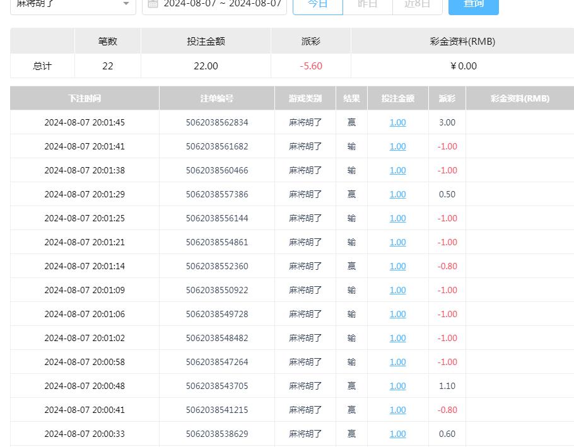This screenshot has height=447, width=574.
Task: Open the dropdown arrow next to 麻将胡了
Action: pyautogui.click(x=126, y=4)
